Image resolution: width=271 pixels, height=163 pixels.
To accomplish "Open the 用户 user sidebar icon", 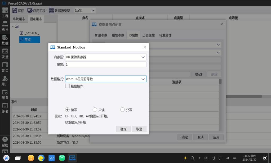I will [x=5, y=81].
